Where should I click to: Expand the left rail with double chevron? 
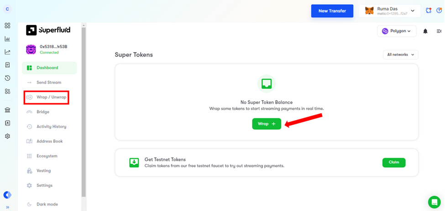pos(7,207)
